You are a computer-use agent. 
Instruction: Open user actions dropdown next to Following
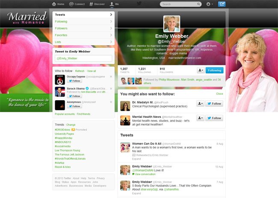coord(201,70)
